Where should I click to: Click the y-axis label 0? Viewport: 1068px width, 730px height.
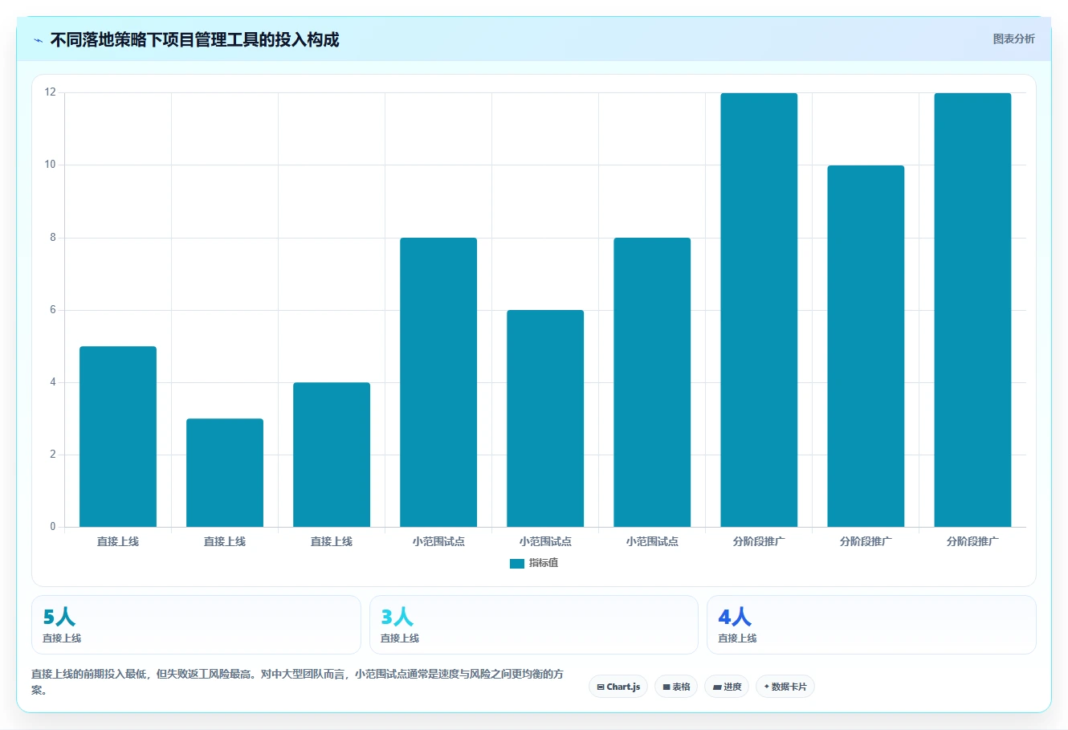[53, 527]
